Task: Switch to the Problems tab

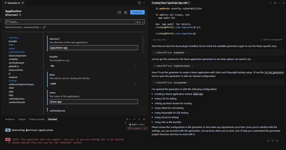Action: 10,119
